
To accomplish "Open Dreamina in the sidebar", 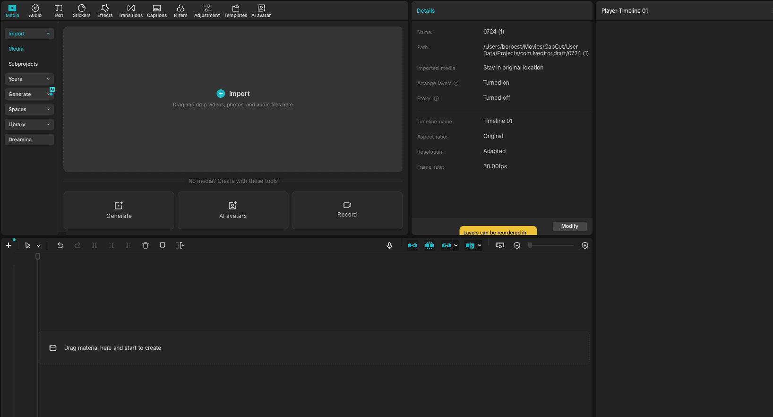I will (29, 139).
